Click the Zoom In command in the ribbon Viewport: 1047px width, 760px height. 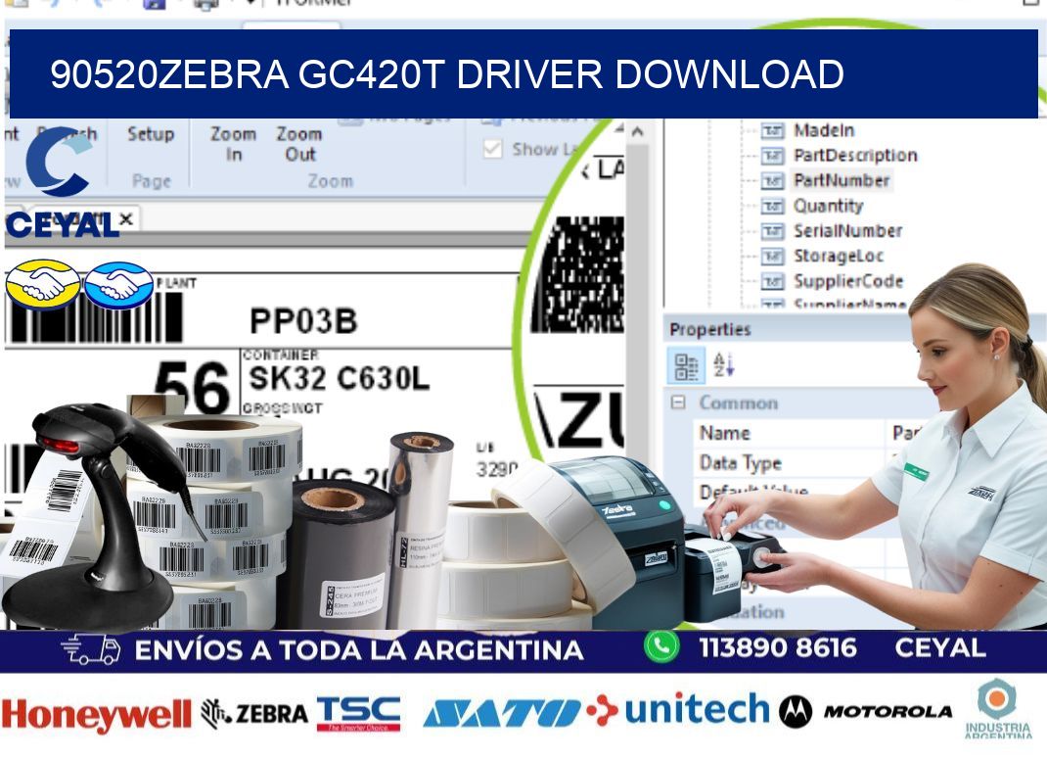coord(235,143)
